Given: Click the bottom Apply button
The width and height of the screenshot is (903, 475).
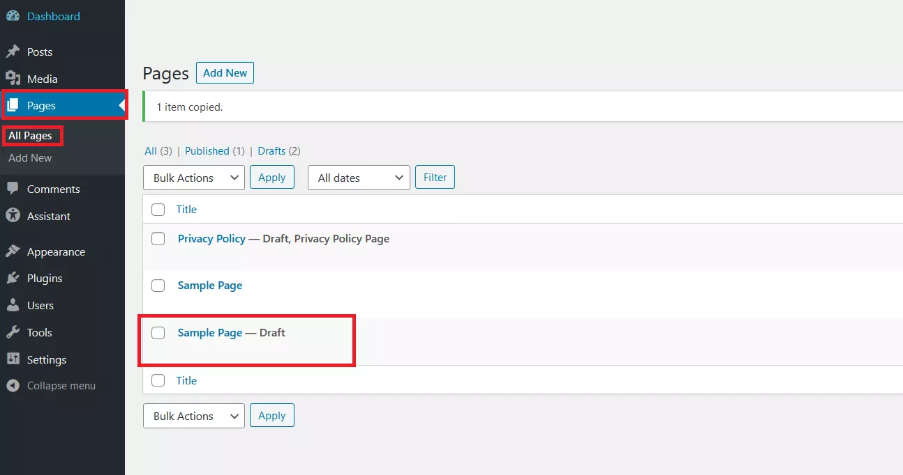Looking at the screenshot, I should point(272,415).
